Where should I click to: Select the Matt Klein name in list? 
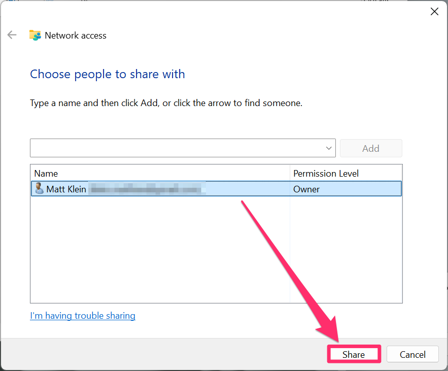tap(66, 189)
